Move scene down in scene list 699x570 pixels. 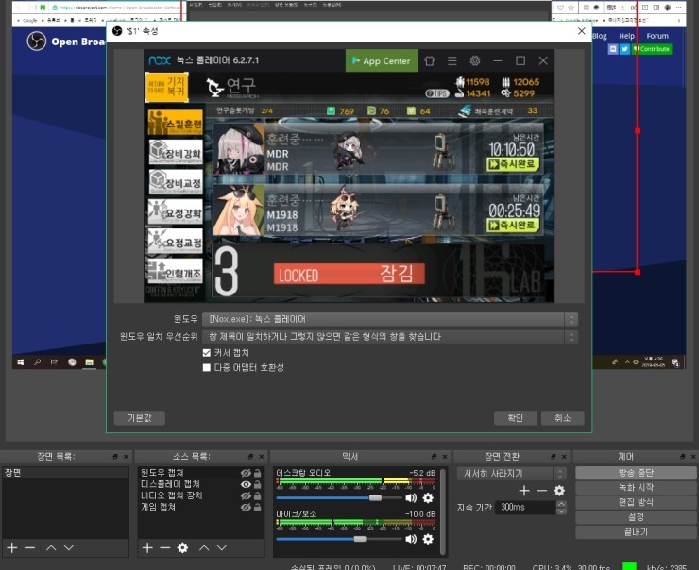(69, 547)
